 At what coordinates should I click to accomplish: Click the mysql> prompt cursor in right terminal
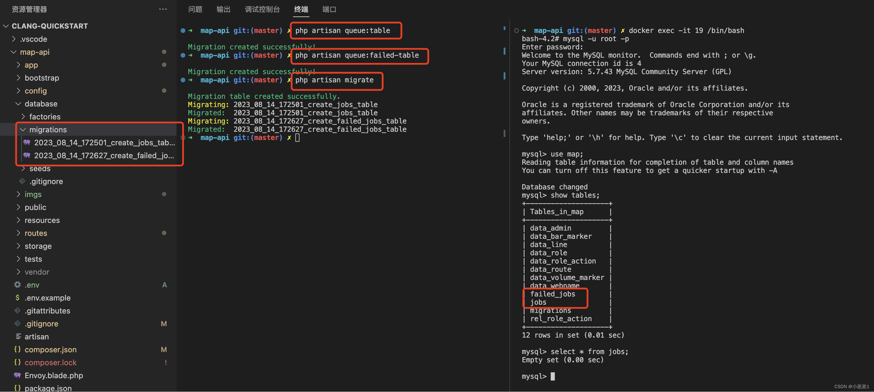click(552, 376)
